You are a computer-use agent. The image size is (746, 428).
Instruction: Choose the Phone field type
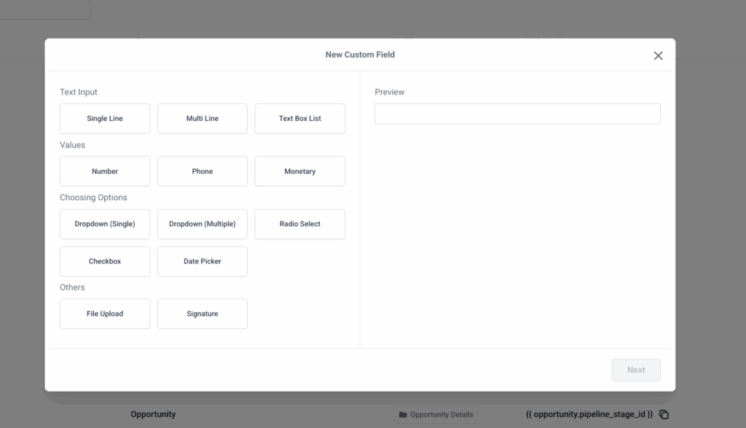[x=203, y=172]
